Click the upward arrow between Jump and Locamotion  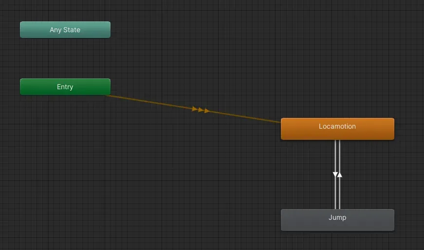pos(340,174)
